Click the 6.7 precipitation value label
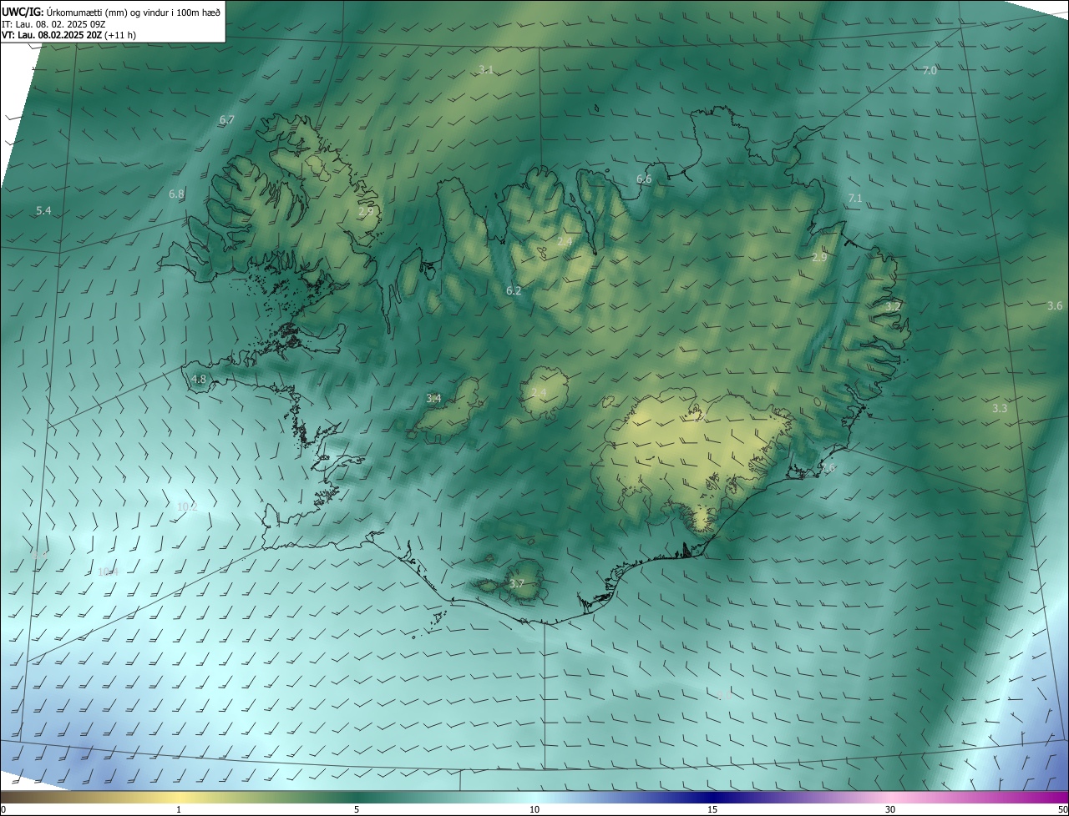This screenshot has height=816, width=1069. tap(226, 120)
